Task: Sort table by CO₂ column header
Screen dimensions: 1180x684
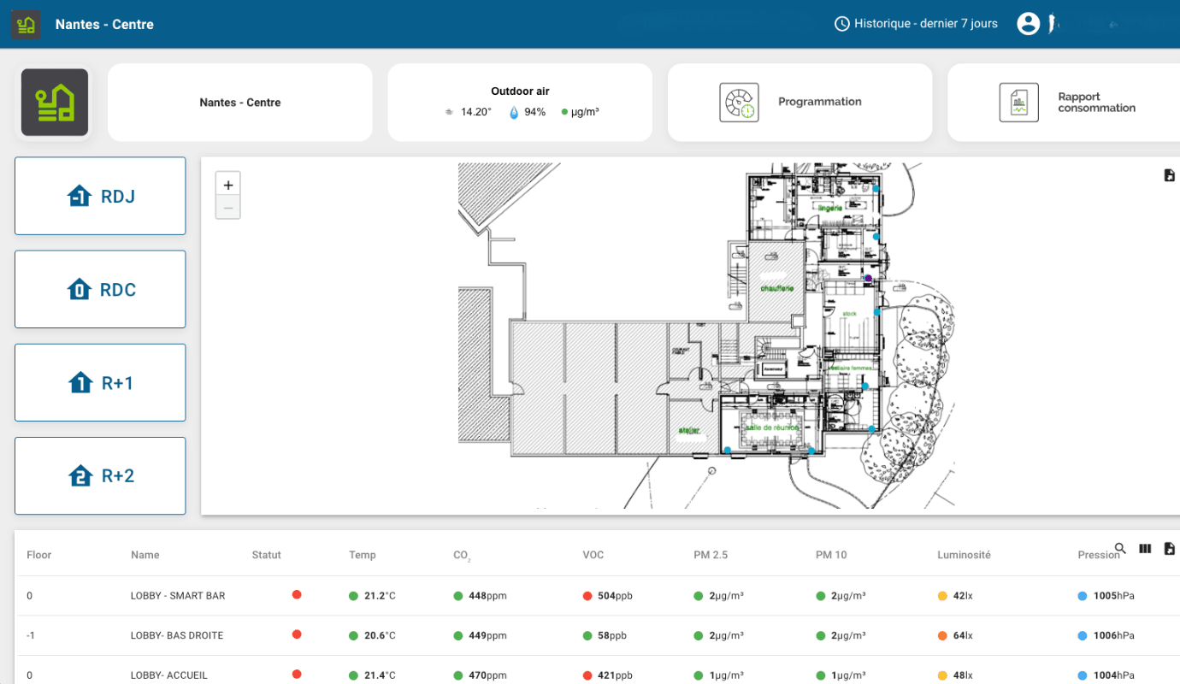Action: point(462,556)
